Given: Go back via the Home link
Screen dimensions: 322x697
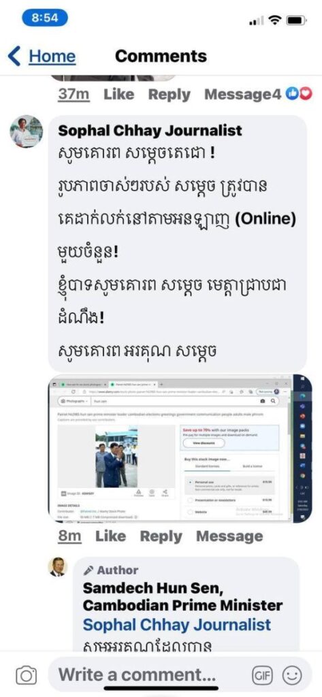Looking at the screenshot, I should tap(52, 56).
